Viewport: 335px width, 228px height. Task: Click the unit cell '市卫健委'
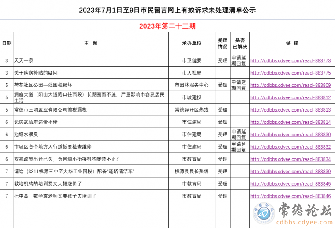[192, 60]
